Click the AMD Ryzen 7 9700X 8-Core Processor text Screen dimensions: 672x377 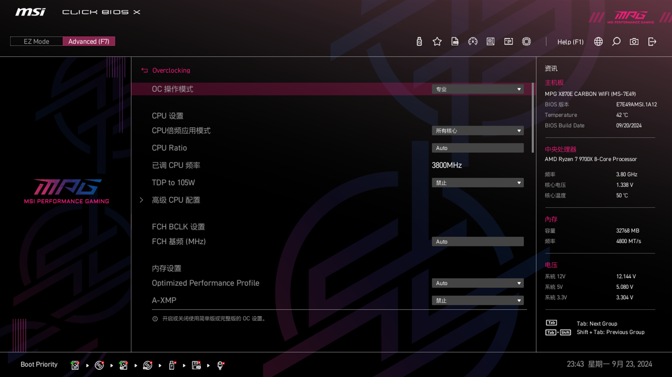[591, 159]
